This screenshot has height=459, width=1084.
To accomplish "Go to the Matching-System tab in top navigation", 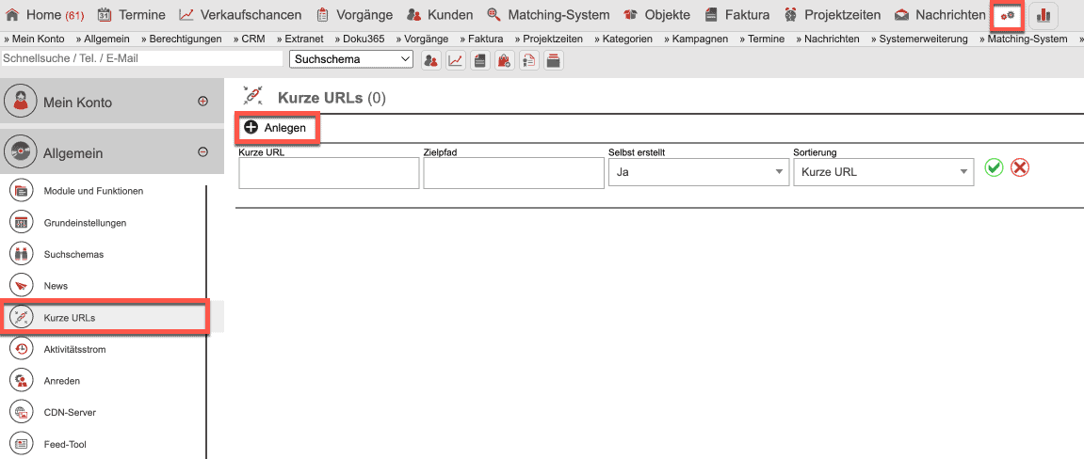I will pyautogui.click(x=548, y=15).
